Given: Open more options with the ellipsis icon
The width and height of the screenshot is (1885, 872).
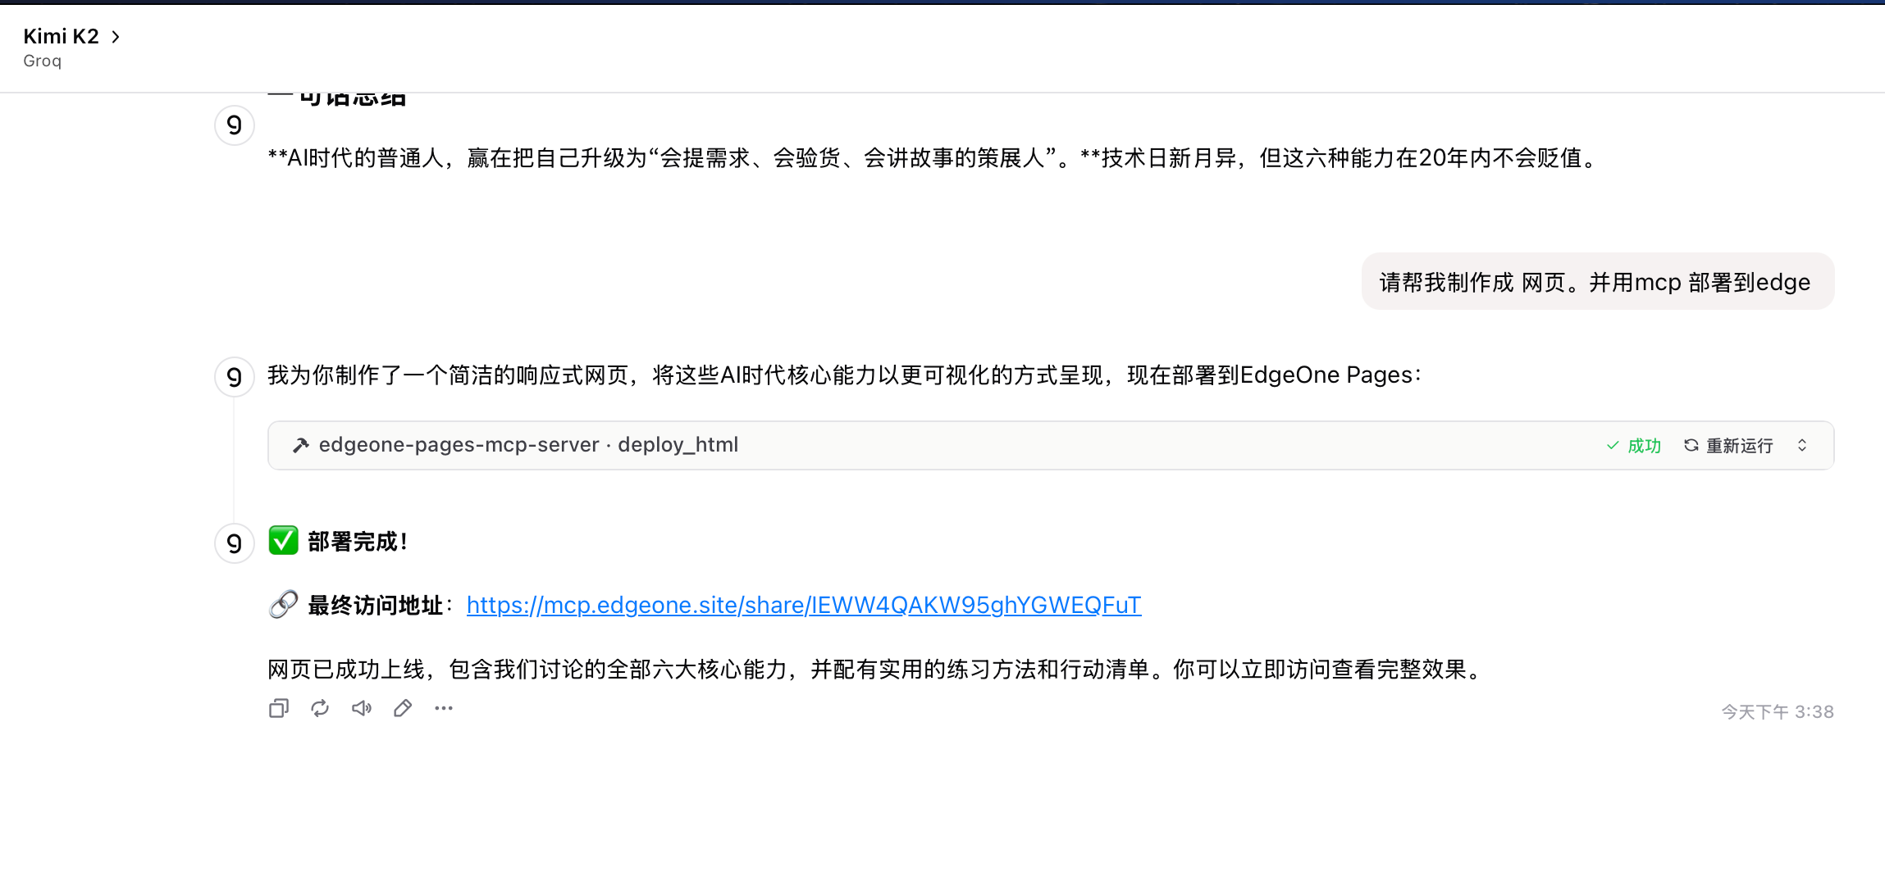Looking at the screenshot, I should click(x=444, y=708).
